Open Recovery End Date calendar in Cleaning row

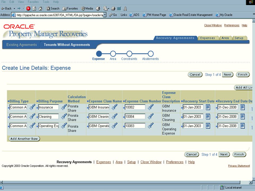click(x=243, y=116)
